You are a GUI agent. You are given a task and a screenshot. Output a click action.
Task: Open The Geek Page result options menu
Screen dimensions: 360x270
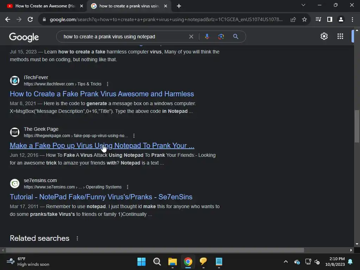(134, 136)
